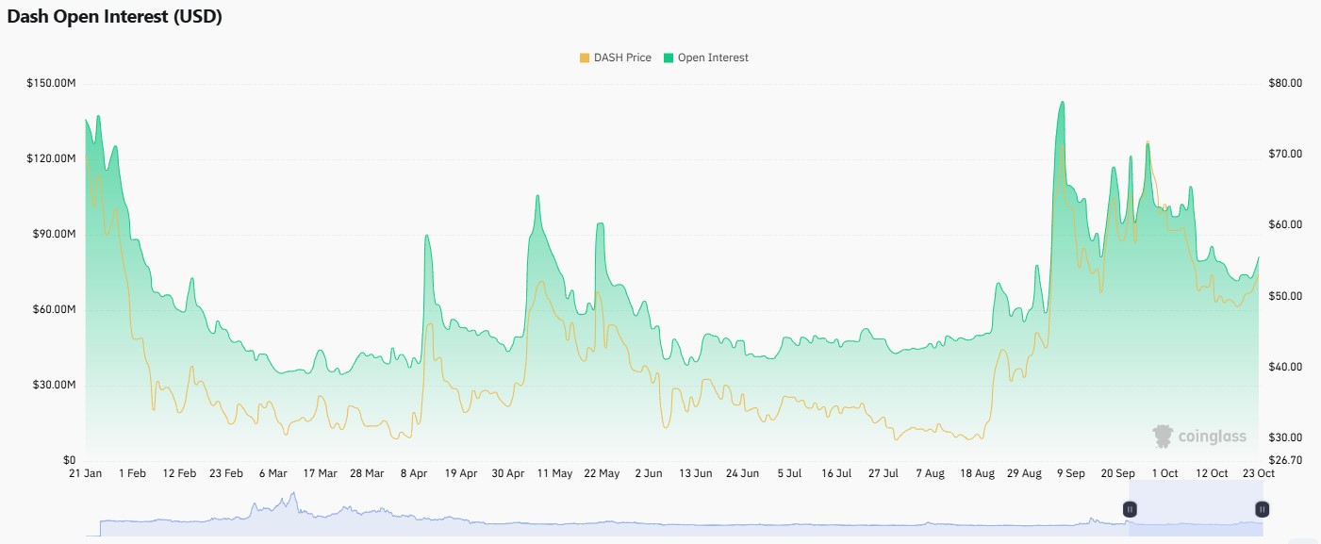
Task: Click the '17 Mar' date axis label
Action: [x=320, y=473]
